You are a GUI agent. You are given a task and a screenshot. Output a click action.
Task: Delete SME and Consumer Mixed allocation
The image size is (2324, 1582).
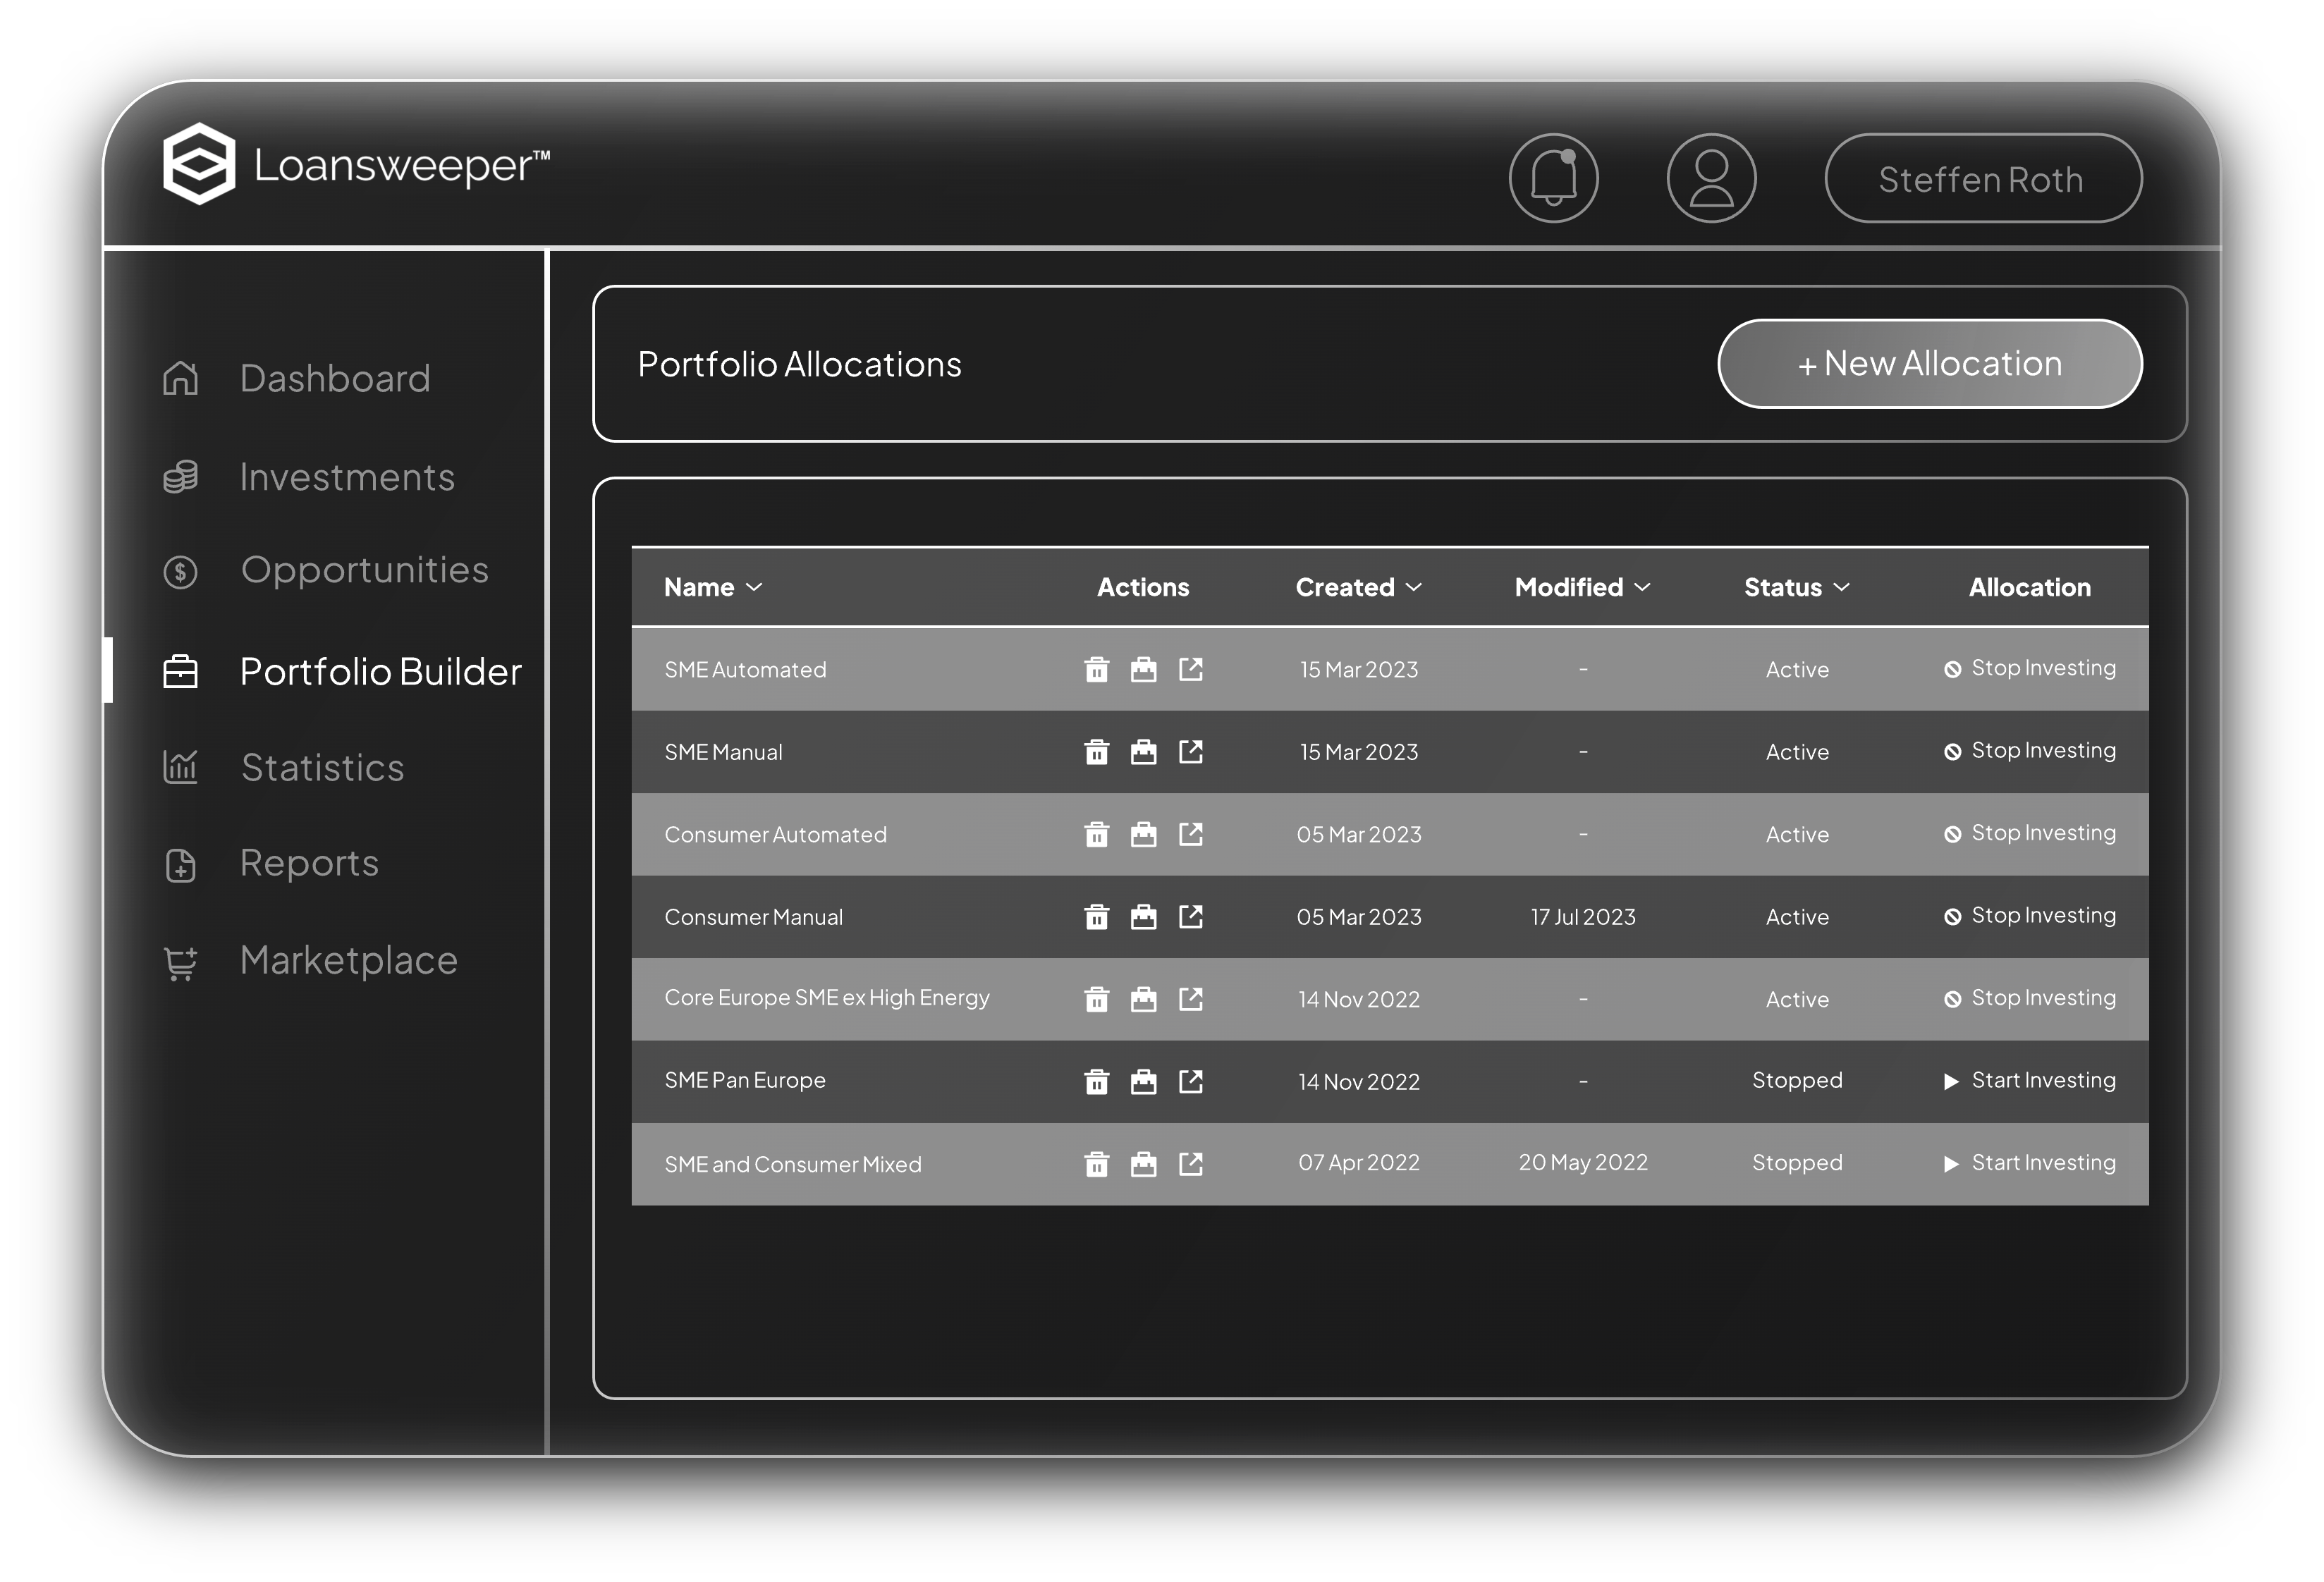click(x=1097, y=1163)
